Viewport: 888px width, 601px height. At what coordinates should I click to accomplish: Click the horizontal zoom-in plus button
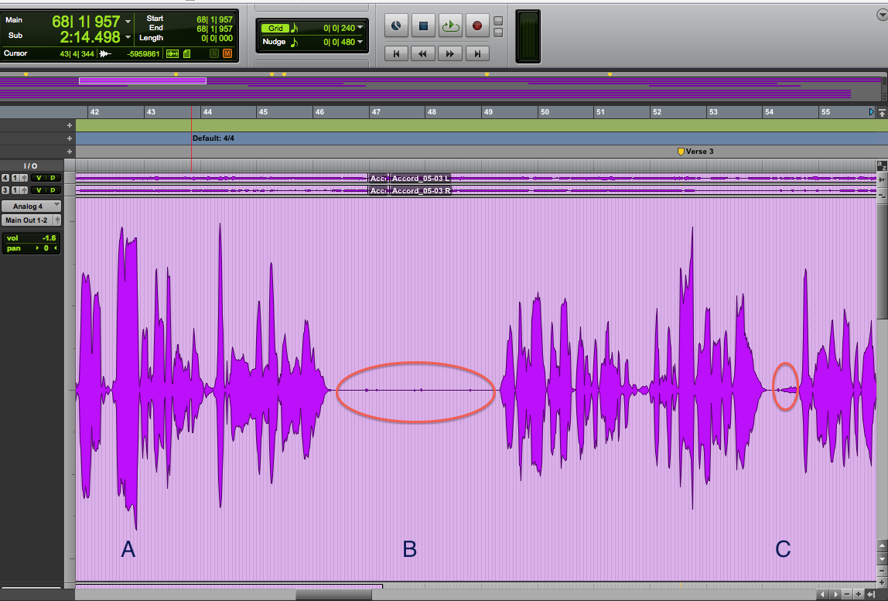click(859, 594)
